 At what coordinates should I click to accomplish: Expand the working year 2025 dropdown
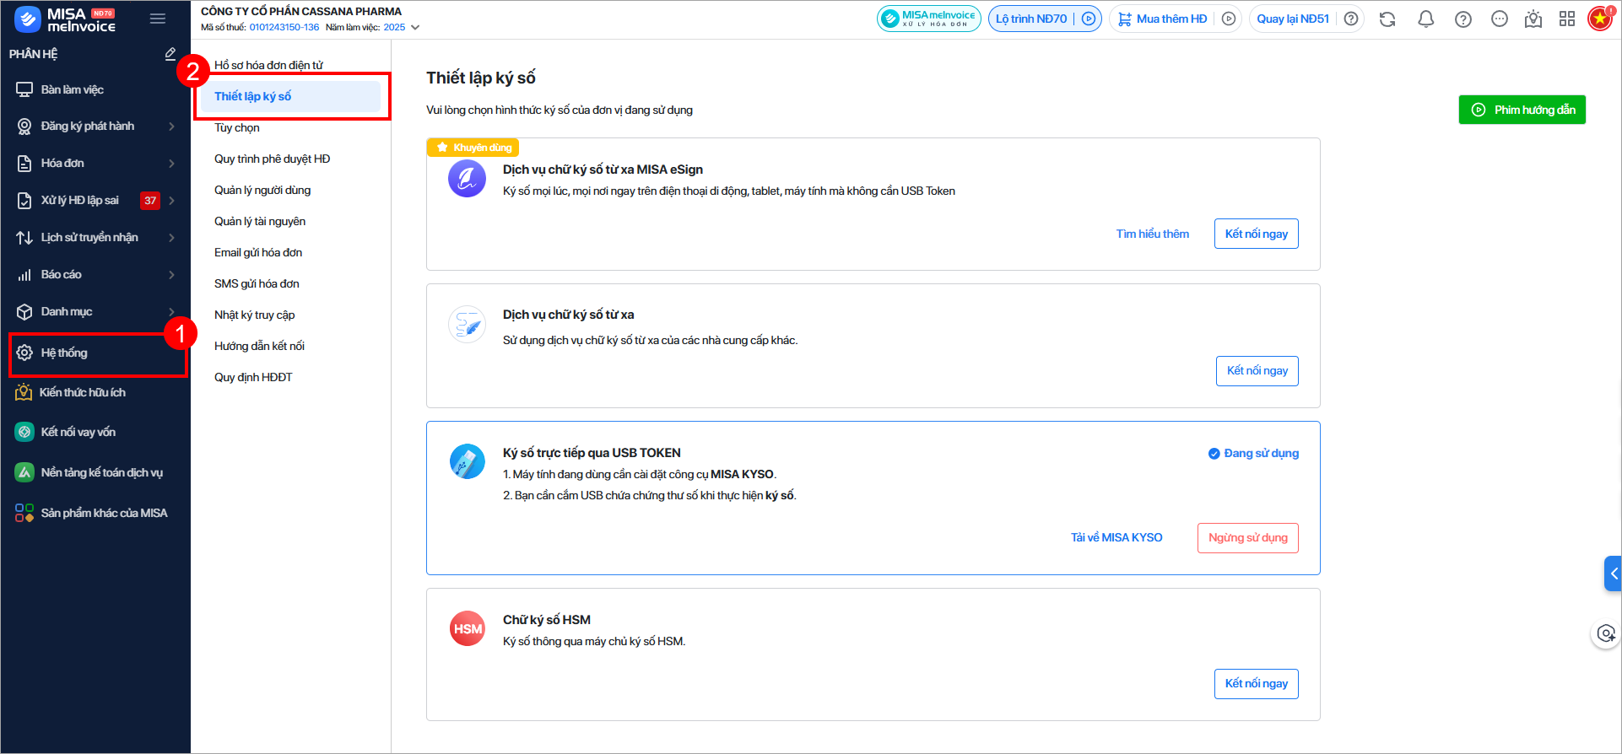click(414, 28)
